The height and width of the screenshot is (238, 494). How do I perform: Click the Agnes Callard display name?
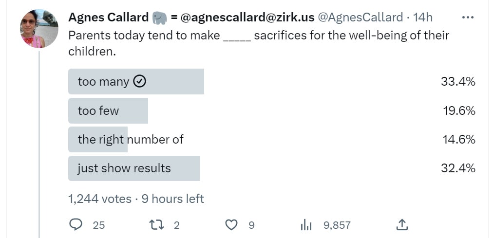click(108, 18)
